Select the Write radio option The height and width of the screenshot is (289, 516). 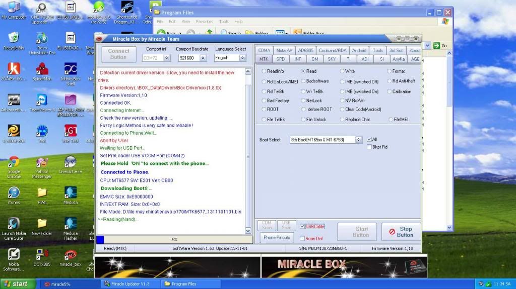tap(342, 71)
